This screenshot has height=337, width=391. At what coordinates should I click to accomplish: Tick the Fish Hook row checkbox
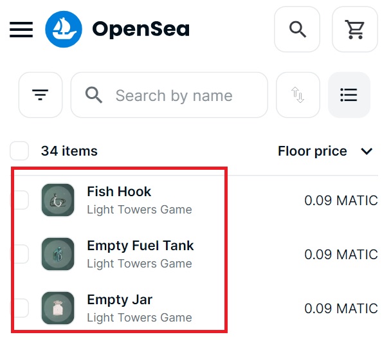click(20, 200)
